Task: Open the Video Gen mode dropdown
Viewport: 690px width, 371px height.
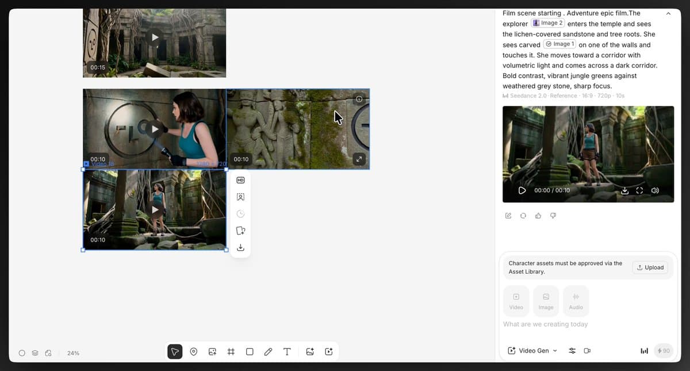Action: (x=532, y=351)
